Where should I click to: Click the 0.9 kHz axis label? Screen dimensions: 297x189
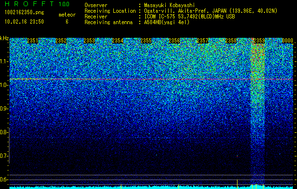[3, 109]
